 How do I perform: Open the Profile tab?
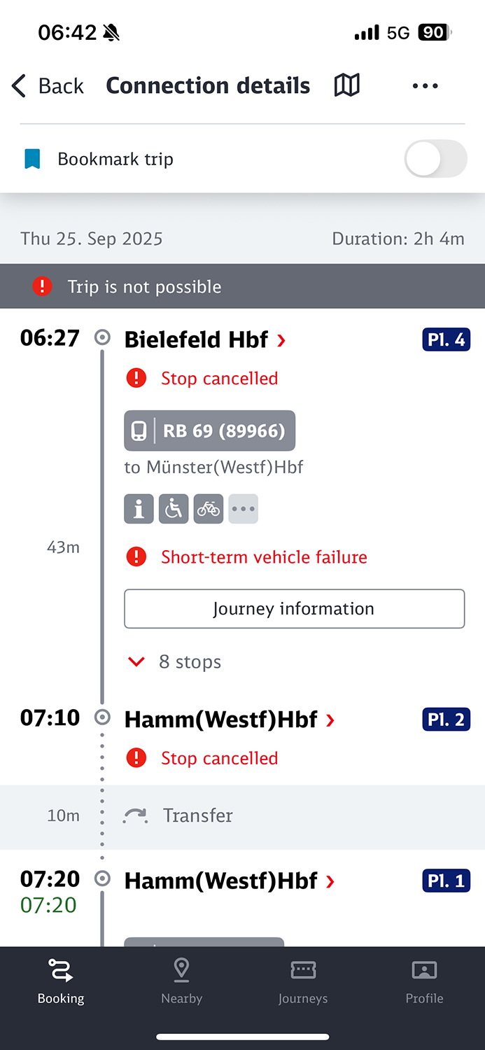tap(424, 981)
